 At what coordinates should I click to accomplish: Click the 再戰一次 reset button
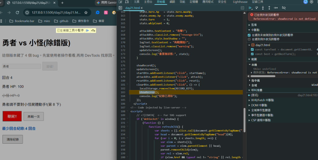(x=34, y=117)
